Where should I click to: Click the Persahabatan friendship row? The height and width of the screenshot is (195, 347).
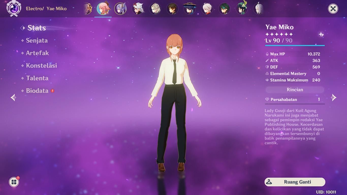click(295, 100)
